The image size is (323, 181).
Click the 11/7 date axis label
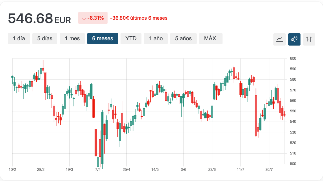pyautogui.click(x=240, y=170)
